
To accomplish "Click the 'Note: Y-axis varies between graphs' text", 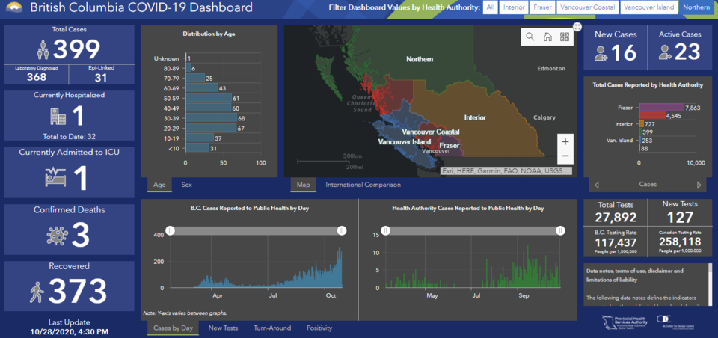I will (x=185, y=313).
